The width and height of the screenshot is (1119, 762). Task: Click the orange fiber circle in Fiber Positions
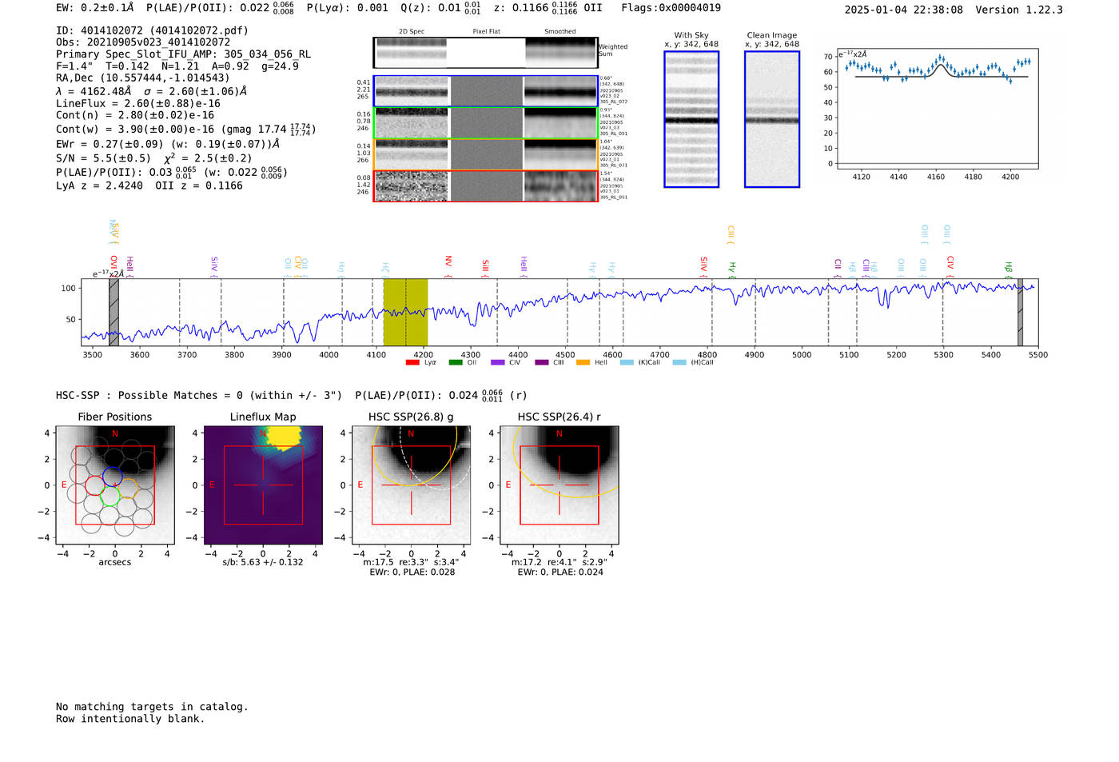tap(129, 485)
